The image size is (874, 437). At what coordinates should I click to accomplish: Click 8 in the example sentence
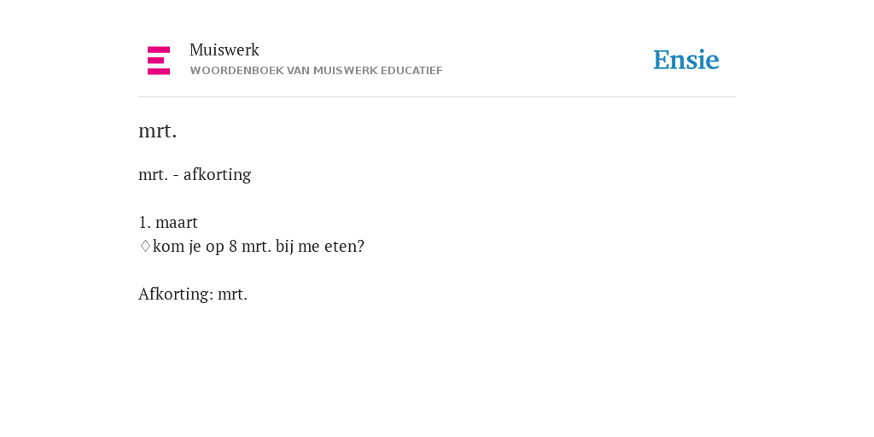(233, 246)
